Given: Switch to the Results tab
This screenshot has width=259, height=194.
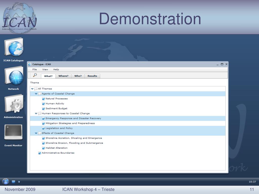Looking at the screenshot, I should click(x=92, y=76).
